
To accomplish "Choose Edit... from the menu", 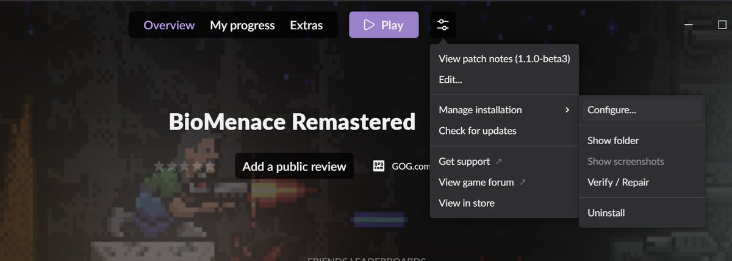I will point(504,80).
